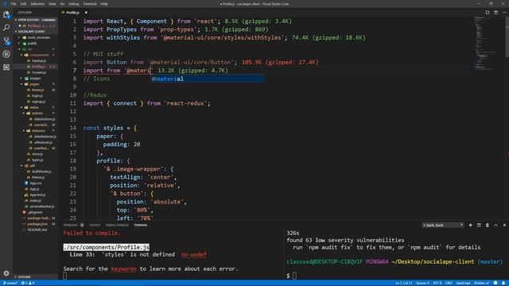Click the open changes icon above the editor
The height and width of the screenshot is (286, 509).
click(488, 13)
